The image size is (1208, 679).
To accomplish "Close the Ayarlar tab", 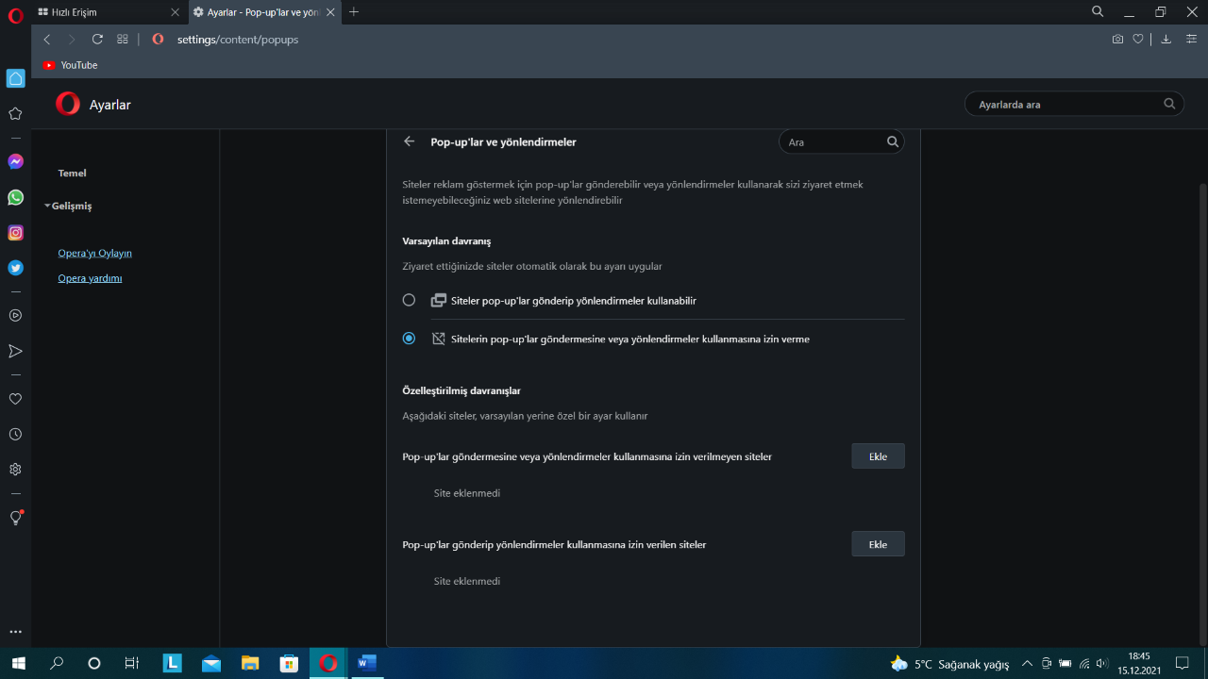I will click(x=330, y=11).
